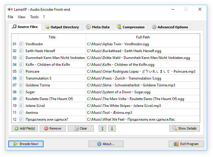Screen dimensions: 213x157
Task: Click the LameXP speaker icon in title bar
Action: (x=10, y=9)
